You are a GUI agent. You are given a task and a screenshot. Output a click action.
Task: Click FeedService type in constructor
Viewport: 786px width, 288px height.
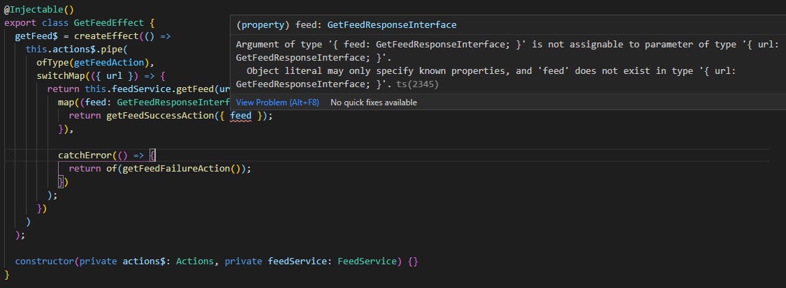point(367,262)
